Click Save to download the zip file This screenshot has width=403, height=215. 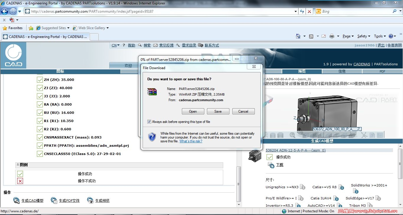(x=218, y=111)
